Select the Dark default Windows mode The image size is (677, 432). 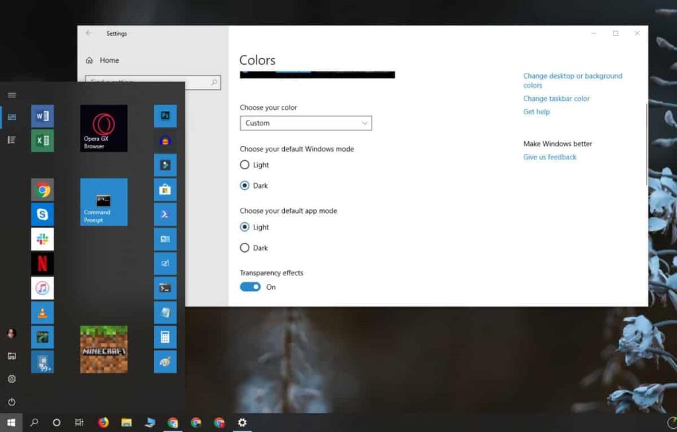click(245, 185)
